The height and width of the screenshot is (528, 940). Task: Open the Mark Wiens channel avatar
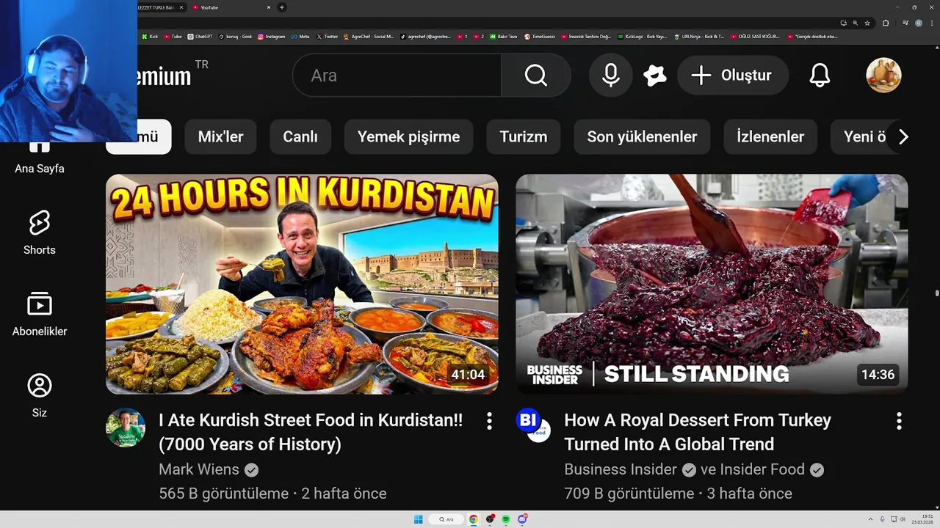(x=126, y=428)
